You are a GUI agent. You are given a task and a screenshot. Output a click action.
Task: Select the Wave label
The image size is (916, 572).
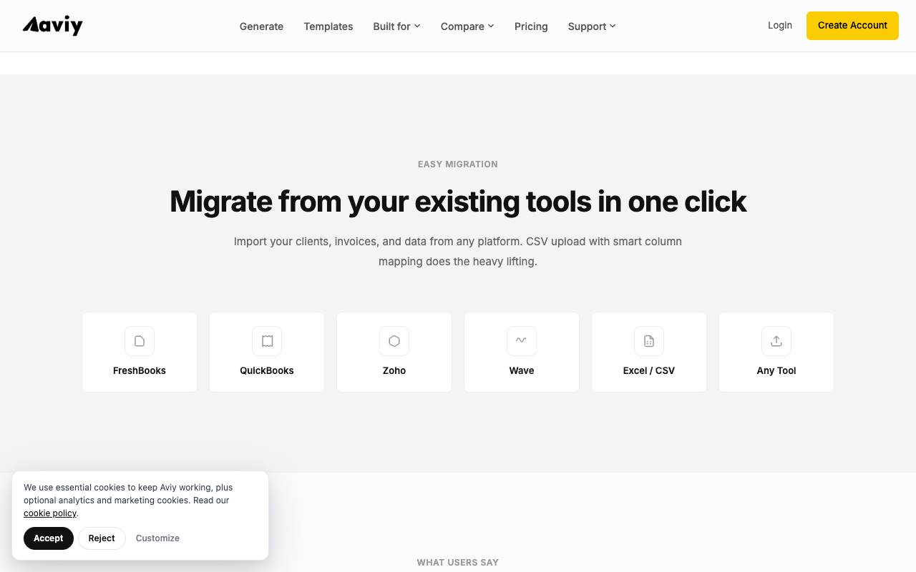(x=522, y=370)
